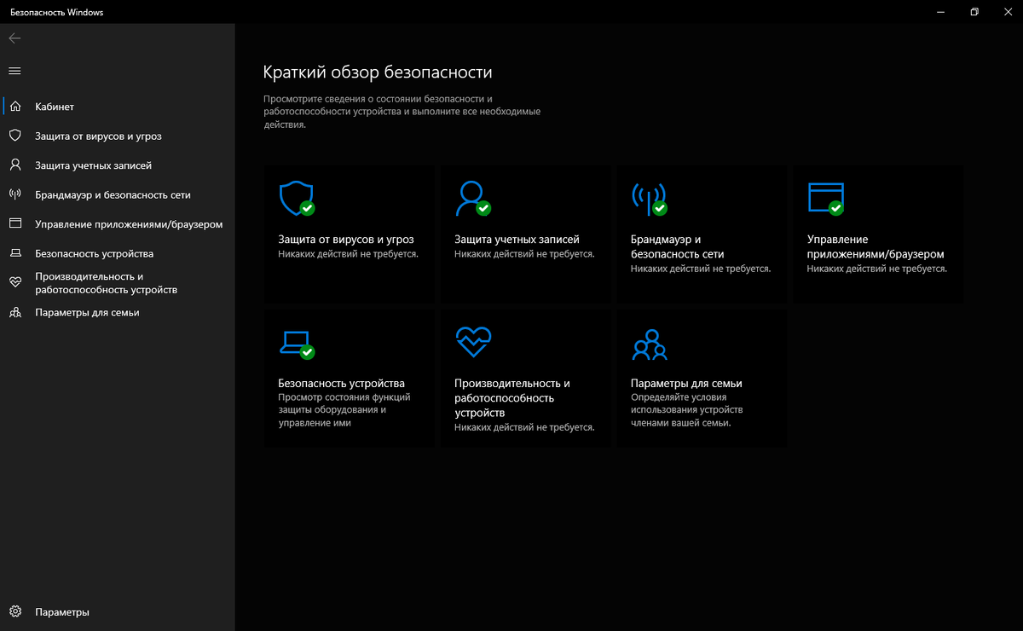Screen dimensions: 1023x631
Task: Click the device laptop icon in sidebar
Action: [14, 253]
